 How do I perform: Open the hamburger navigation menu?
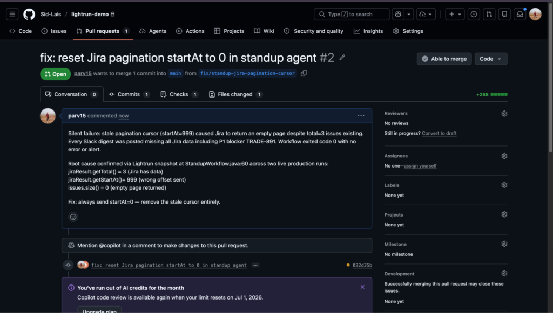click(12, 14)
